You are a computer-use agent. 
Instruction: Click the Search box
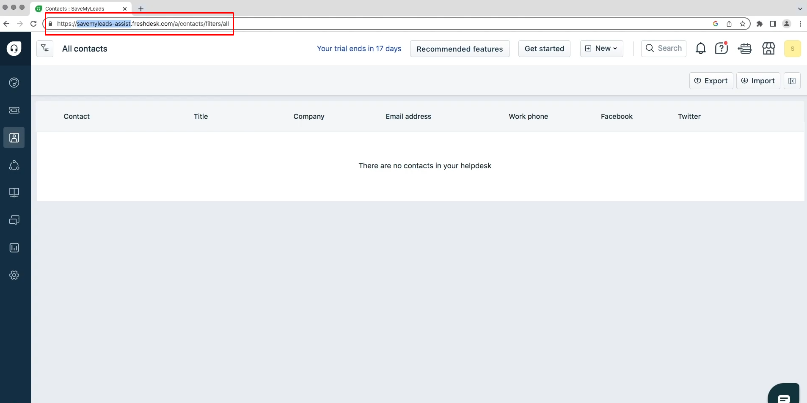click(664, 49)
